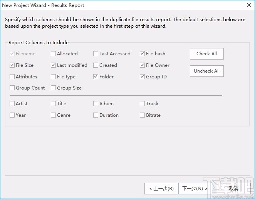Enable the Attributes column

click(x=12, y=77)
